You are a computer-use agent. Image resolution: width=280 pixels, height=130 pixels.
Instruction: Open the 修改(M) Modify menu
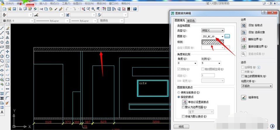[x=101, y=4]
